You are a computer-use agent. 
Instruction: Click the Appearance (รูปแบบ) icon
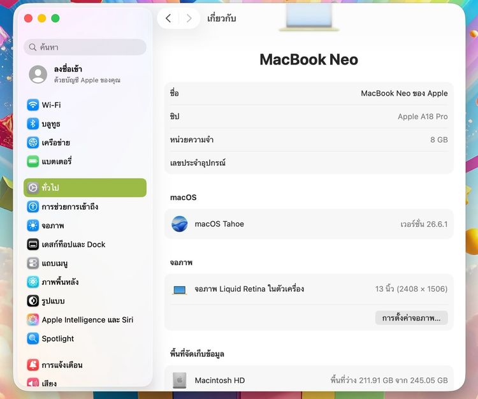[x=33, y=301]
